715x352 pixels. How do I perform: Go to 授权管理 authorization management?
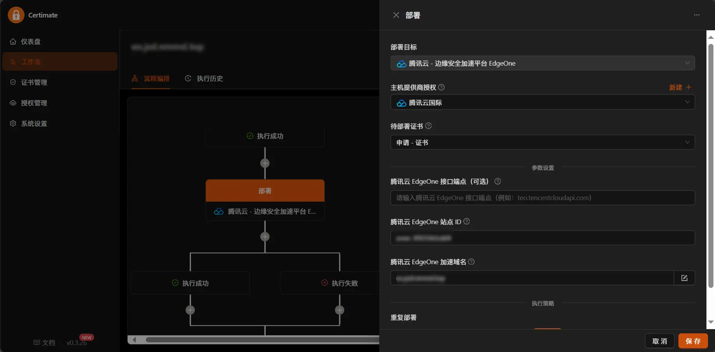[x=60, y=103]
